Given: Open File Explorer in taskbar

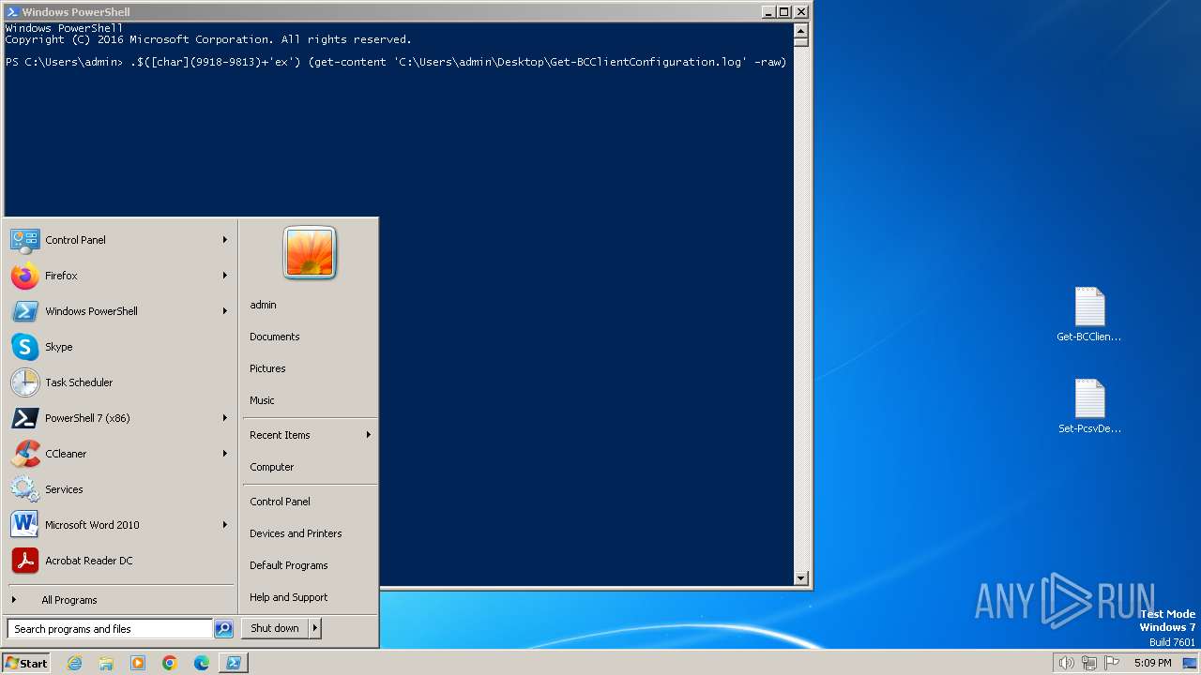Looking at the screenshot, I should point(106,663).
